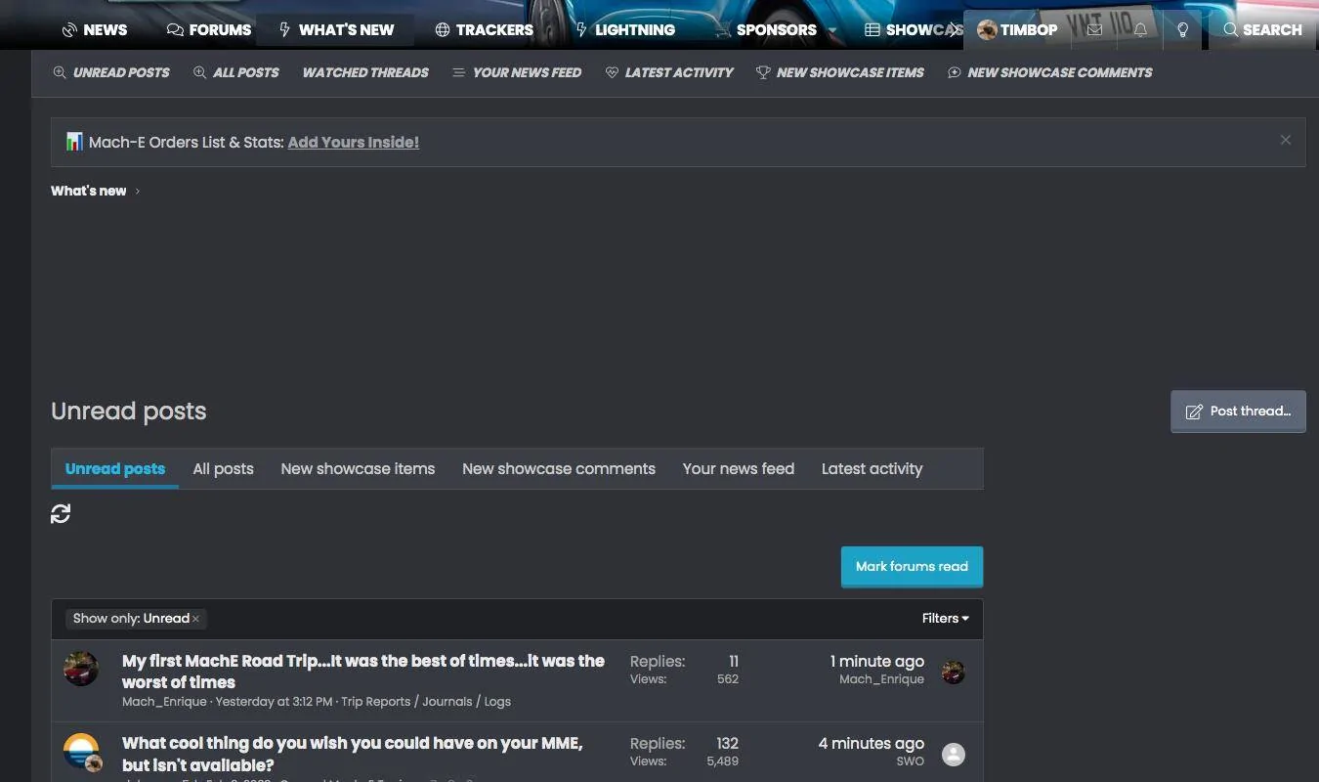Click the Mach_Enrique last poster name

(881, 679)
